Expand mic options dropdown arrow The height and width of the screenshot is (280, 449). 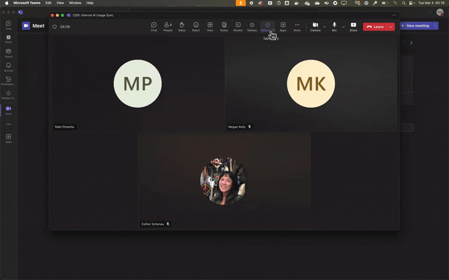click(344, 27)
